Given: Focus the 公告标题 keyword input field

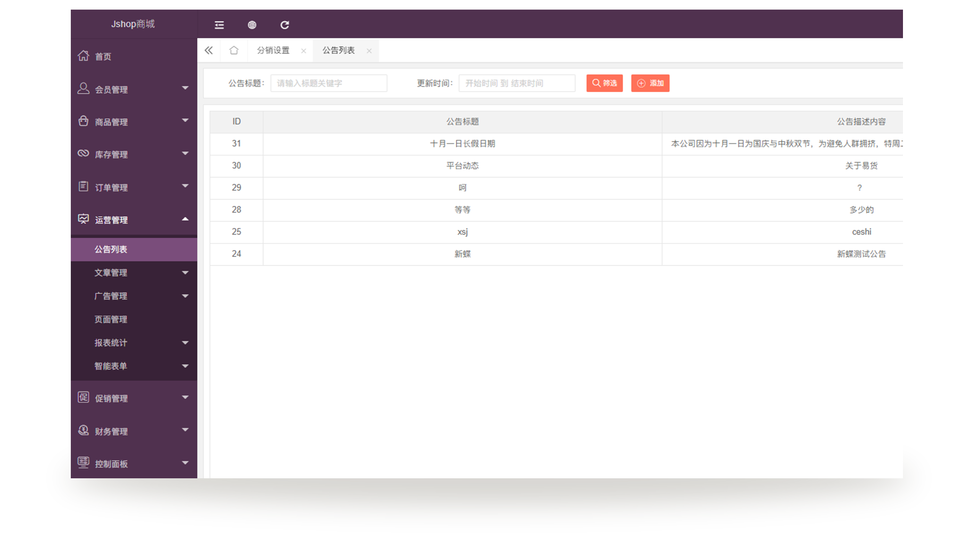Looking at the screenshot, I should (x=329, y=83).
